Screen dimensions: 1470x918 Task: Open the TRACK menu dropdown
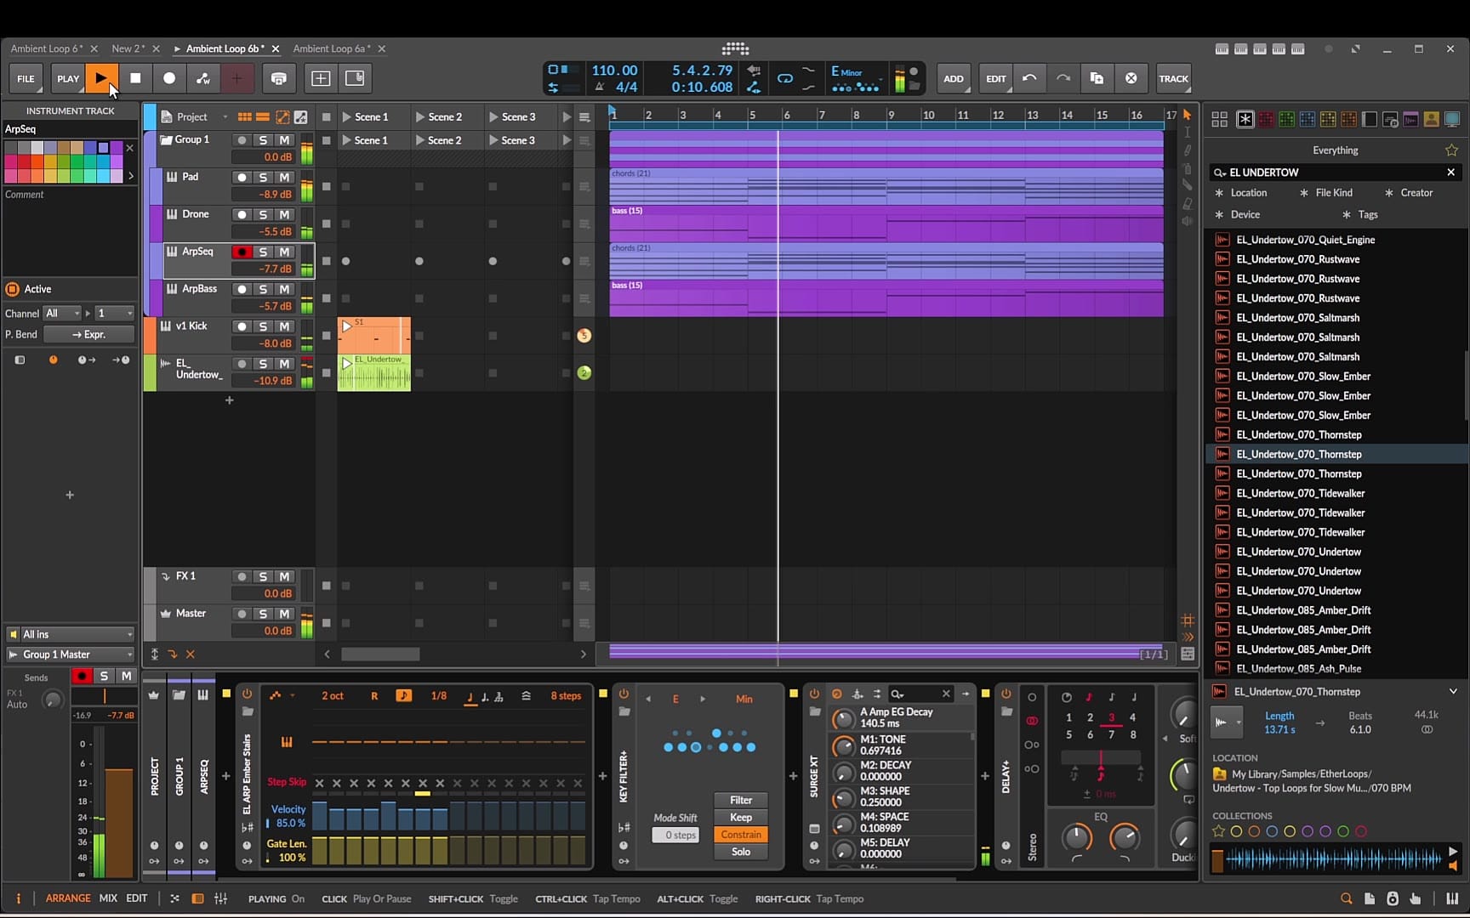tap(1173, 78)
